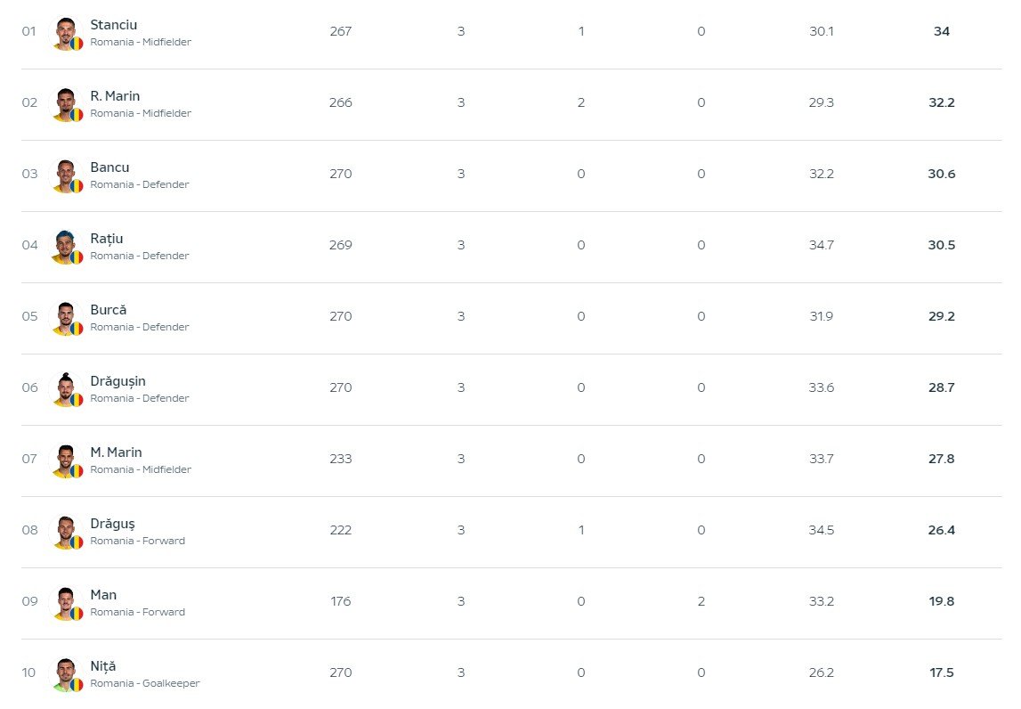Select Man's total score 19.8
The image size is (1021, 709).
click(x=941, y=601)
